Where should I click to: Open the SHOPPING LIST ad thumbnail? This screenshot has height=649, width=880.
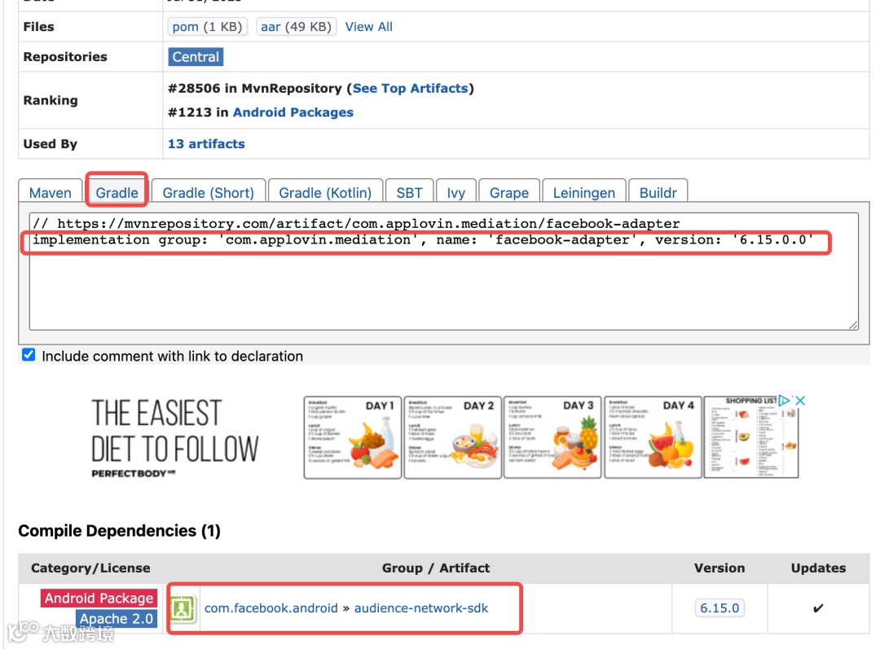[751, 437]
